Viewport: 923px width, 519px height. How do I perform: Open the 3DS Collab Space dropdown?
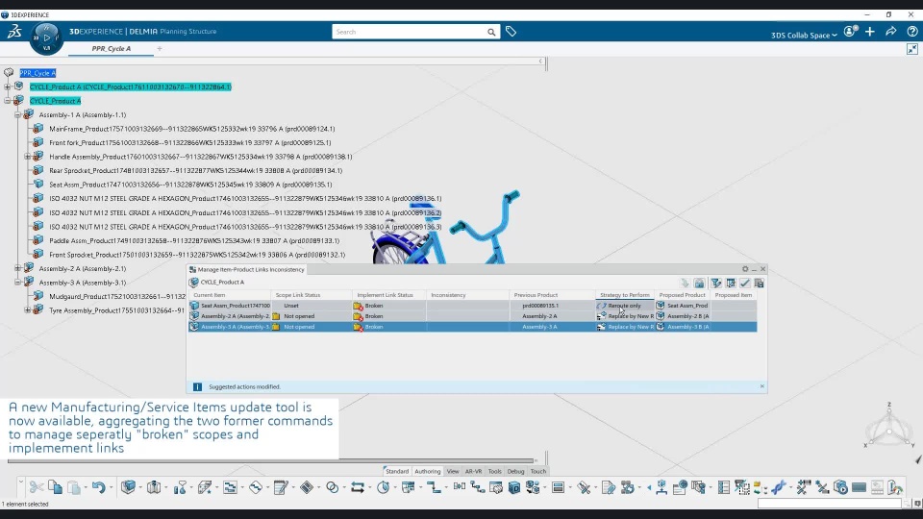(804, 36)
